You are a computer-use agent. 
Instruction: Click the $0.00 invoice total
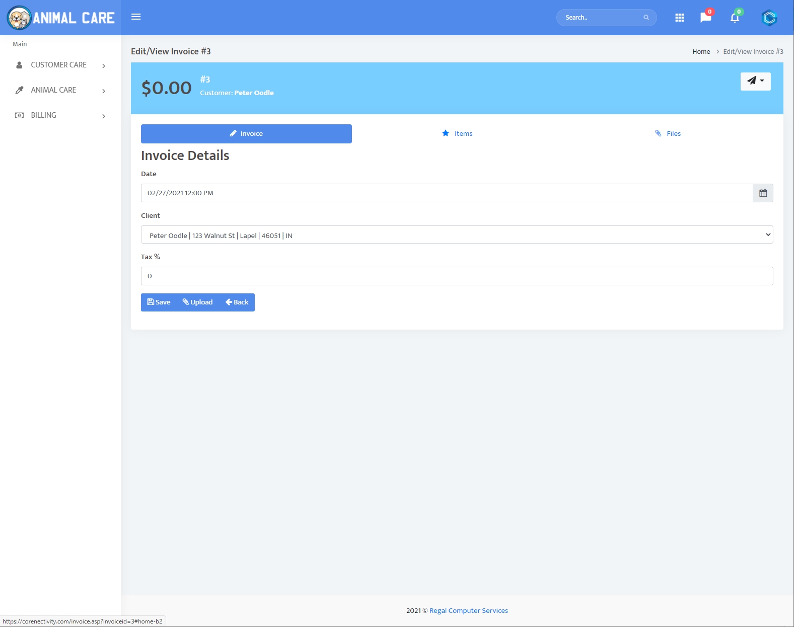167,88
